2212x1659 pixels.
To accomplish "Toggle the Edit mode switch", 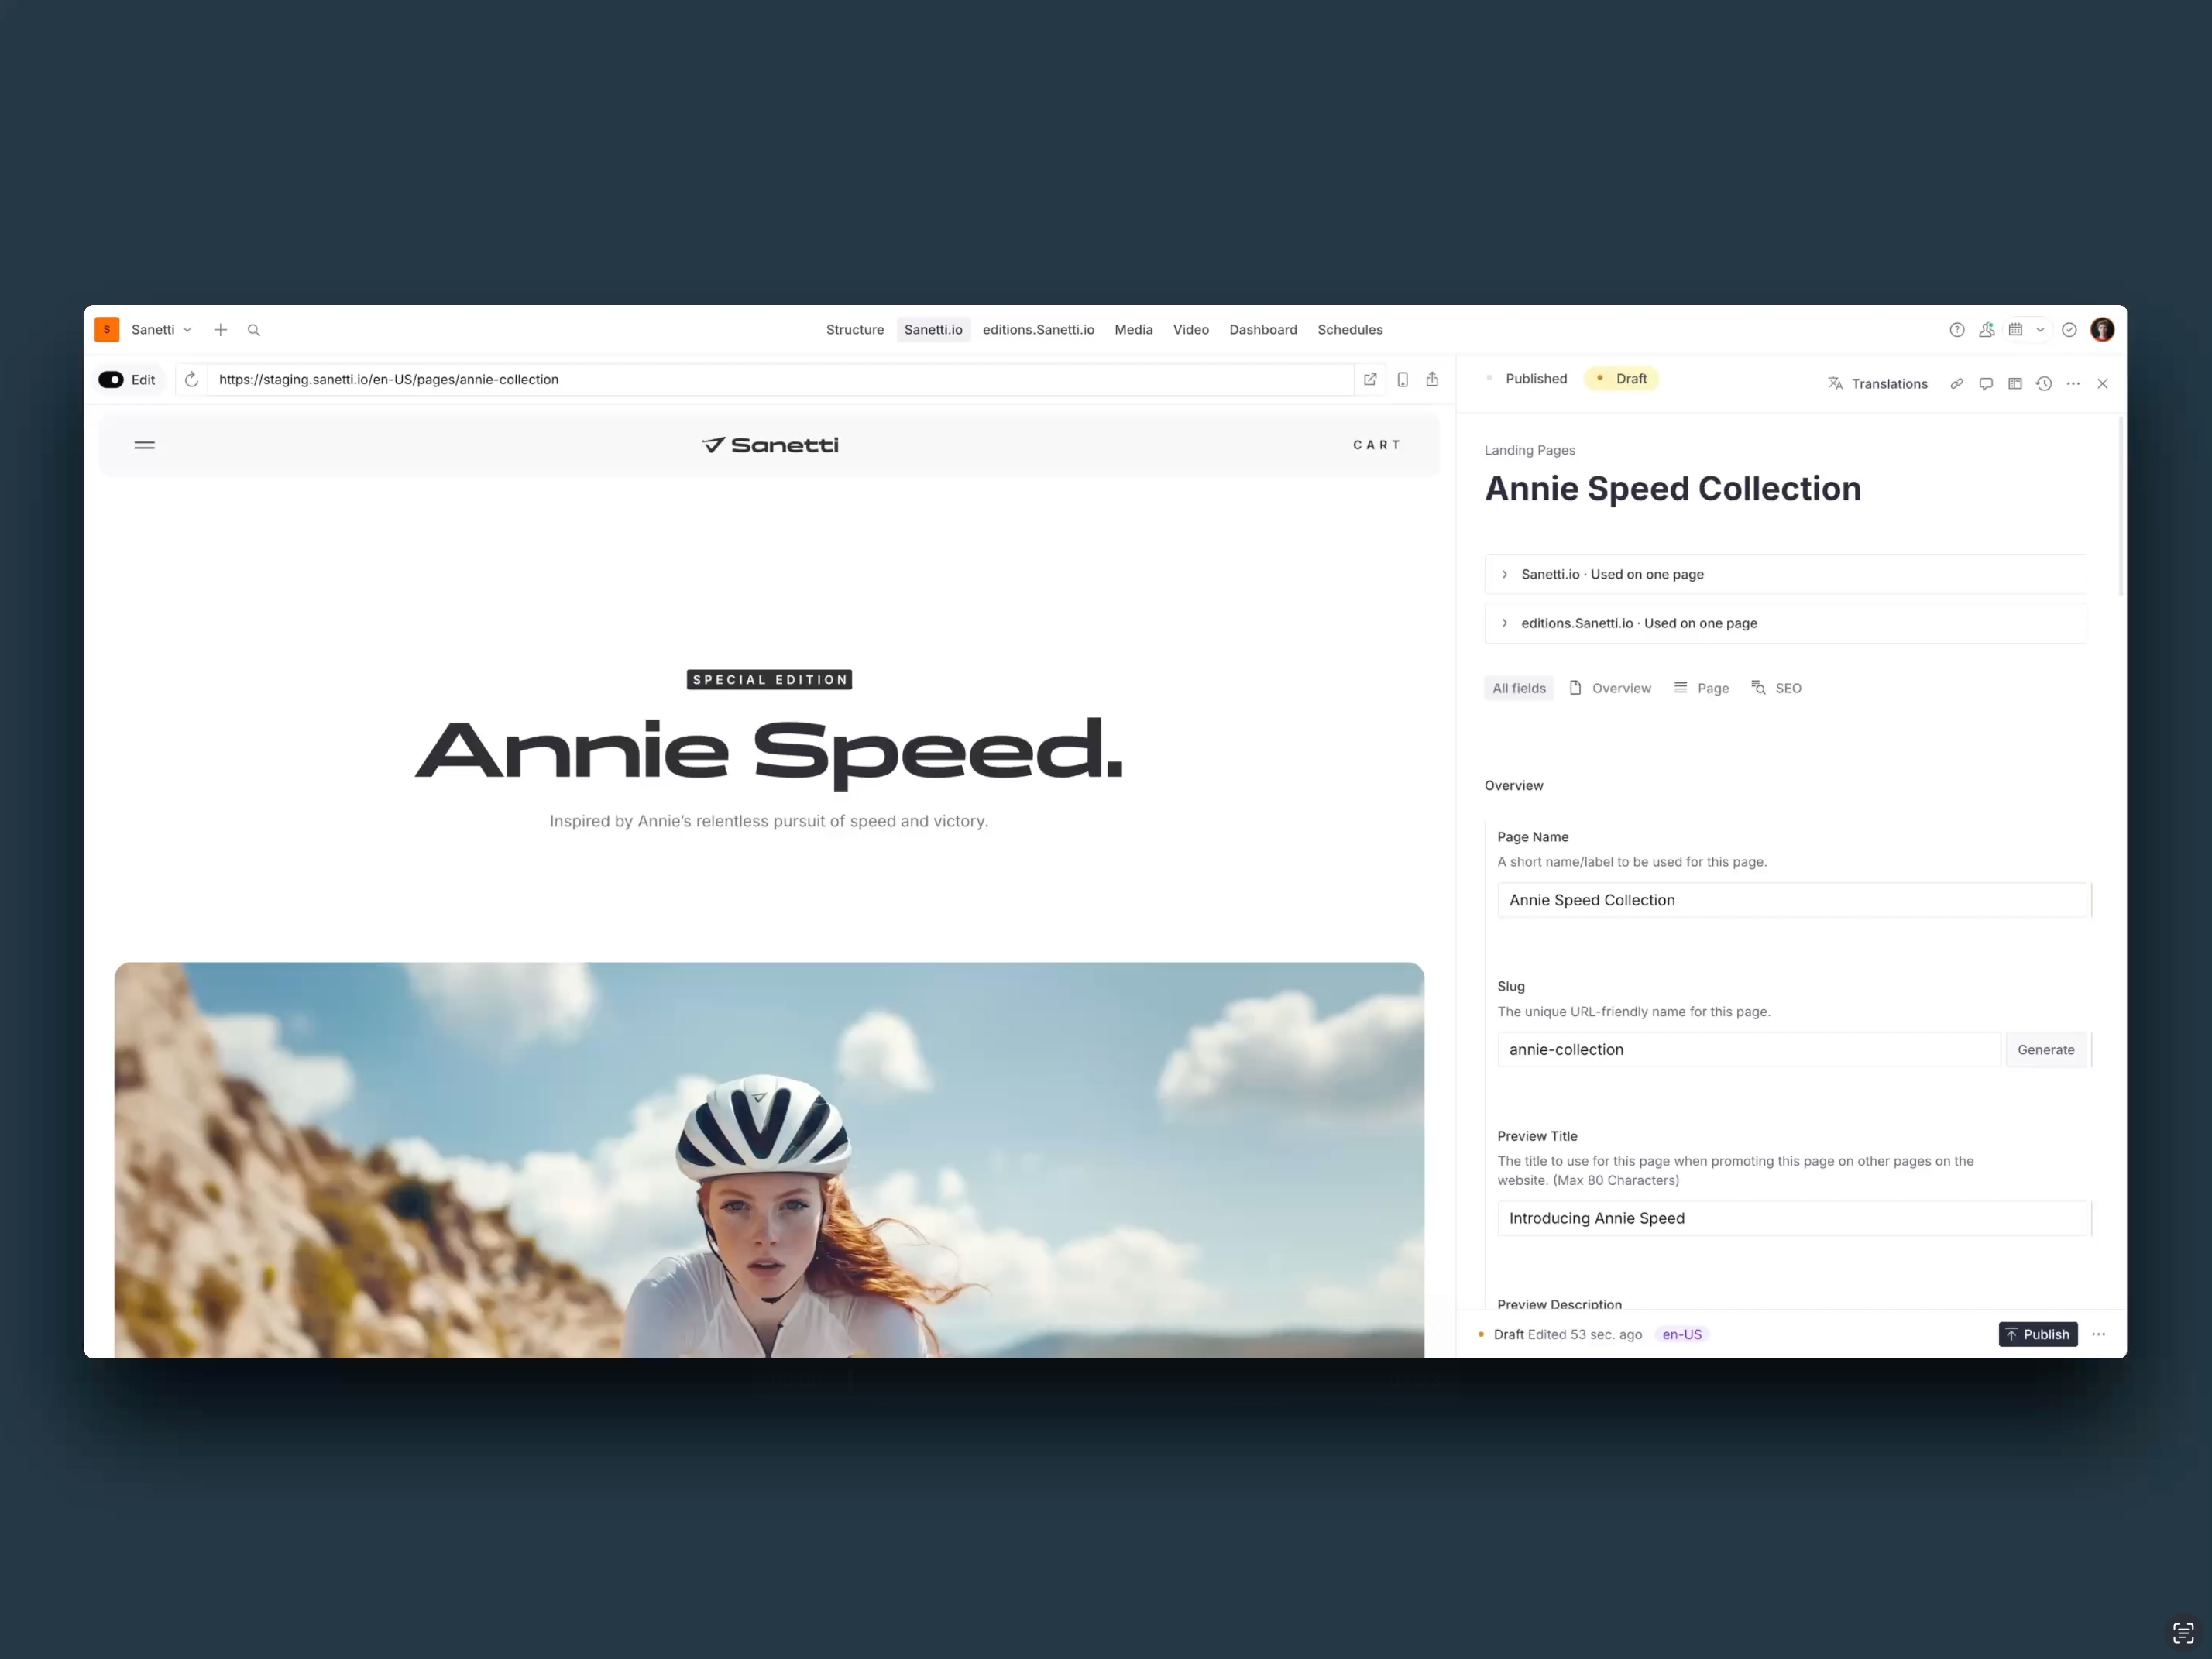I will (x=111, y=380).
